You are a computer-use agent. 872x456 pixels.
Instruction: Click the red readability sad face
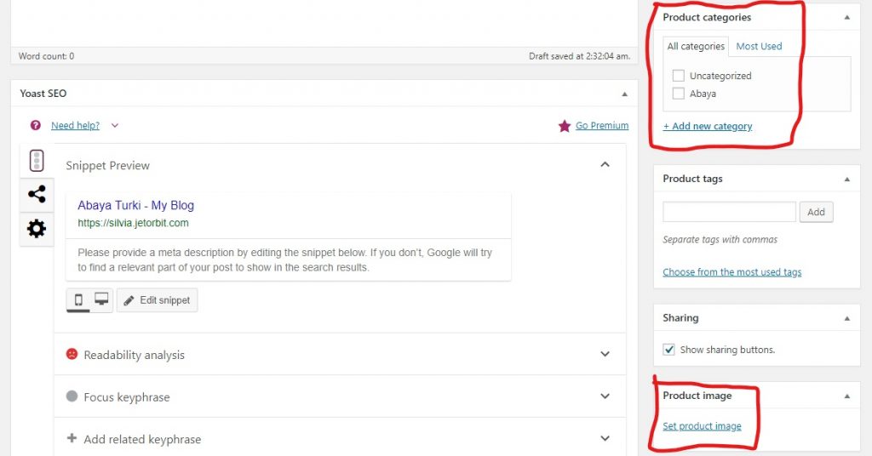(72, 354)
